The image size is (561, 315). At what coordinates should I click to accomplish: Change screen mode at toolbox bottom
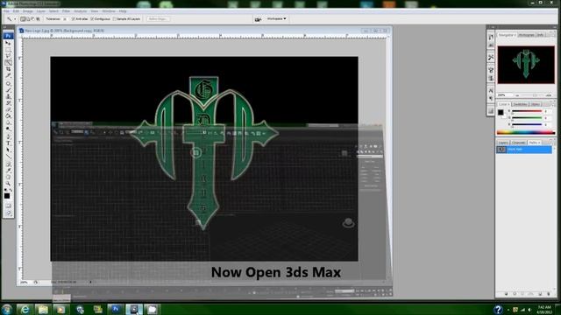(x=8, y=213)
